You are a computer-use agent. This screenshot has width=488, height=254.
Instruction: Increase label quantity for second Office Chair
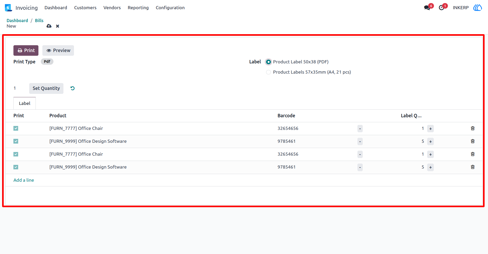point(430,154)
